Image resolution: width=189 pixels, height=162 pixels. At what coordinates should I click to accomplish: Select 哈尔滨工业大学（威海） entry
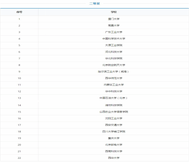(113, 72)
